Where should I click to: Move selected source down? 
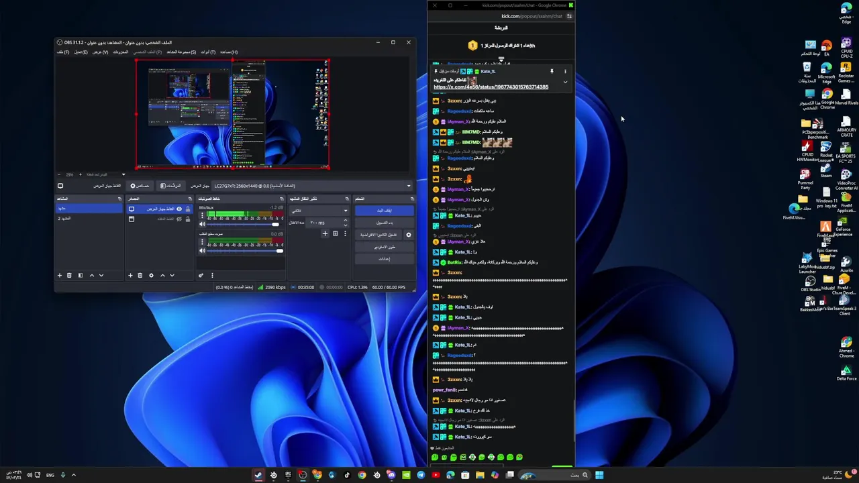pos(172,275)
